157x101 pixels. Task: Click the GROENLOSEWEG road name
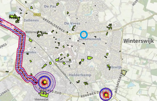(x=54, y=25)
